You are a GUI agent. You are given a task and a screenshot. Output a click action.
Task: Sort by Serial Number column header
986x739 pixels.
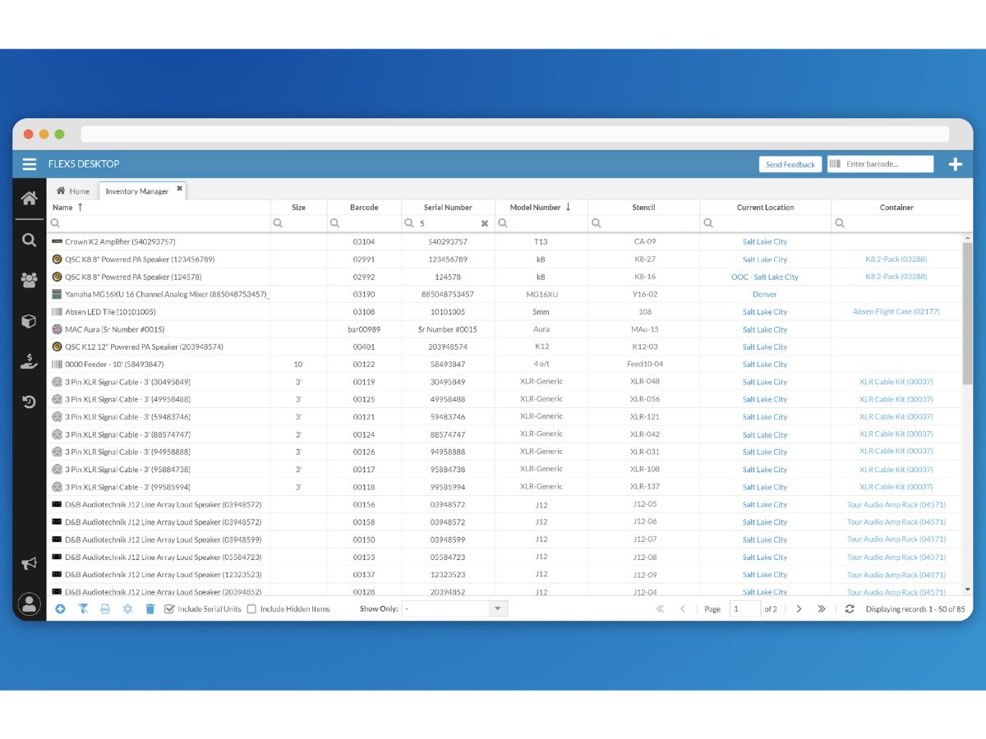[x=448, y=208]
